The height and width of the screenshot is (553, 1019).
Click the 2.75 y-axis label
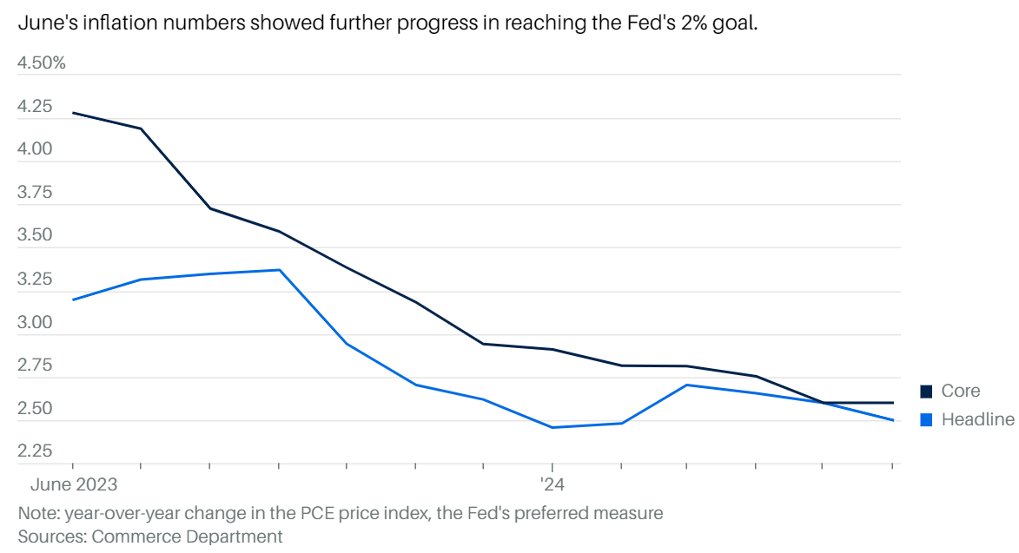tap(35, 365)
